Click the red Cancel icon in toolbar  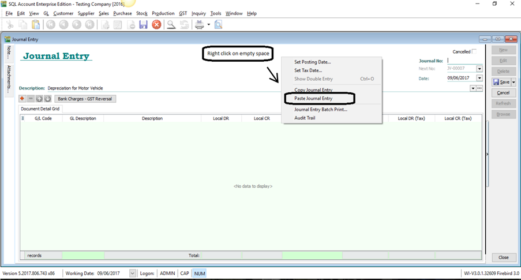click(156, 24)
